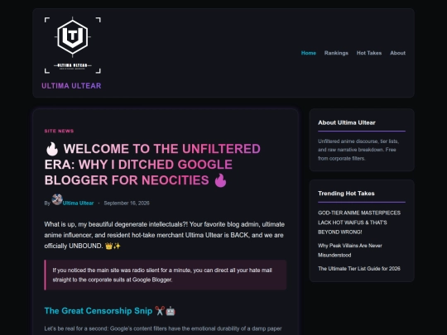Click the crown emoji after UNBOUND

109,246
